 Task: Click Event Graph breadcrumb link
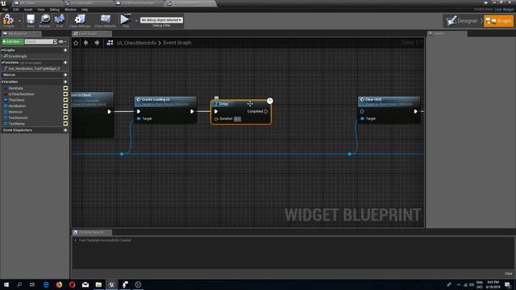[177, 43]
